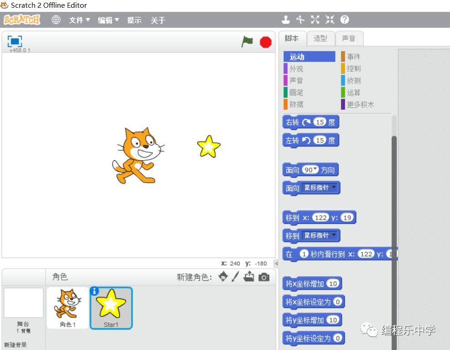Select the grow sprite tool
The height and width of the screenshot is (350, 450).
coord(315,20)
